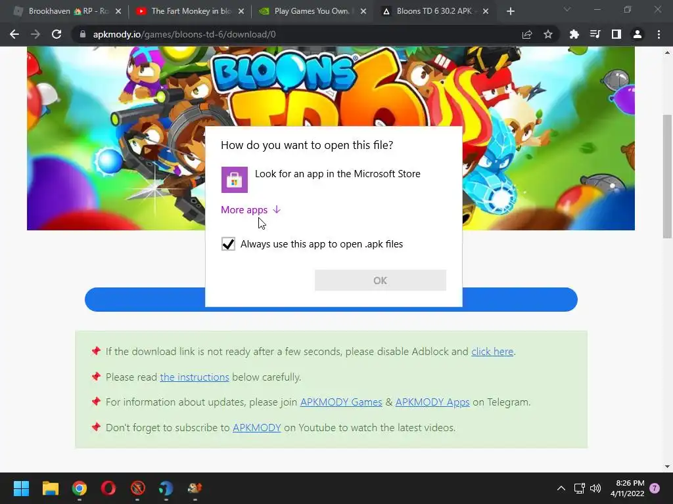Select the Bloons TD 6 30.2 APK tab
Screen dimensions: 673x504
(x=434, y=11)
